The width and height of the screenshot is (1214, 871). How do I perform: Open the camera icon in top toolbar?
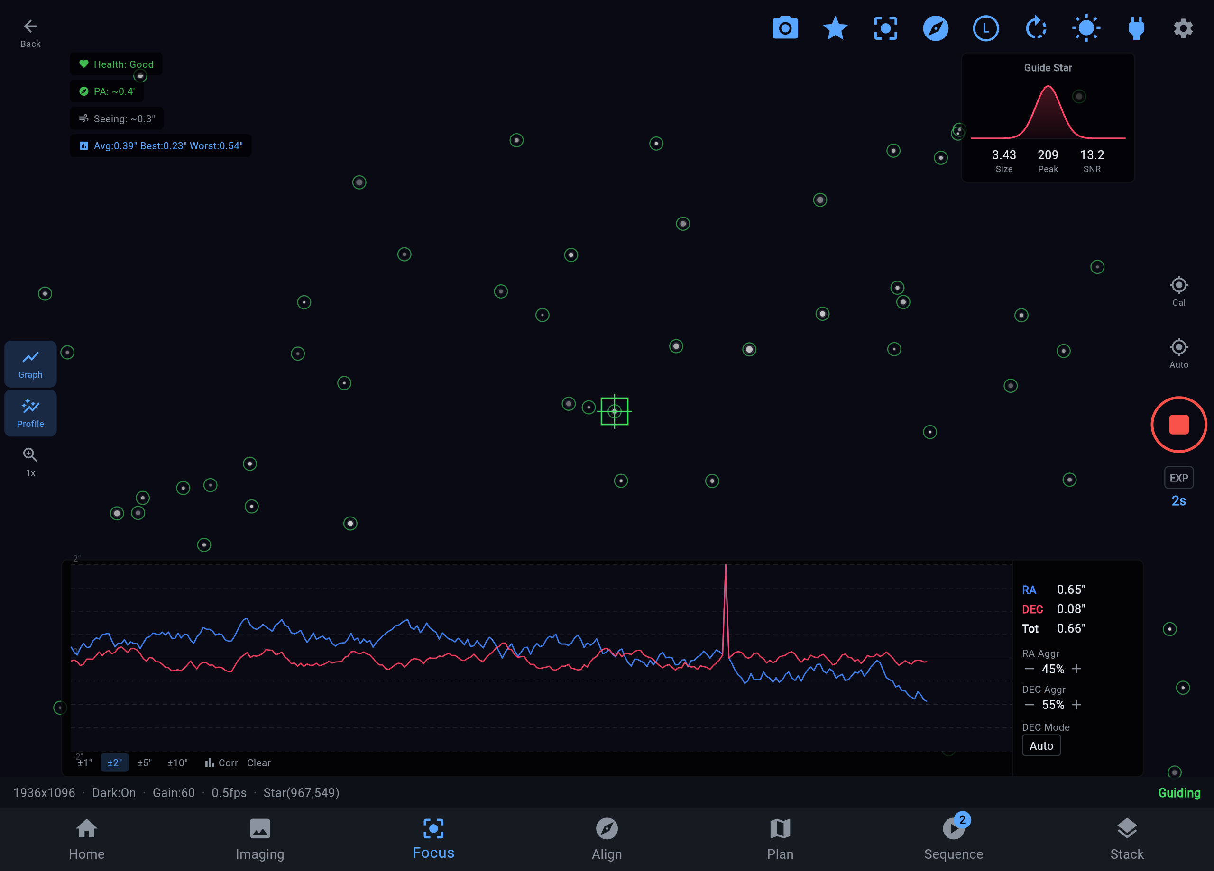[x=785, y=28]
